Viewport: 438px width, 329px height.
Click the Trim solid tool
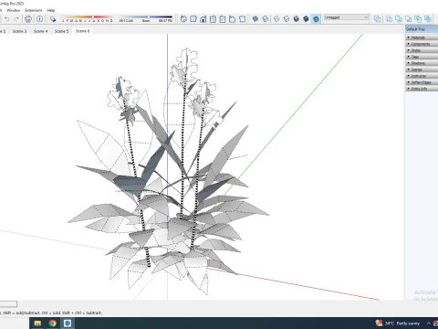coord(418,19)
